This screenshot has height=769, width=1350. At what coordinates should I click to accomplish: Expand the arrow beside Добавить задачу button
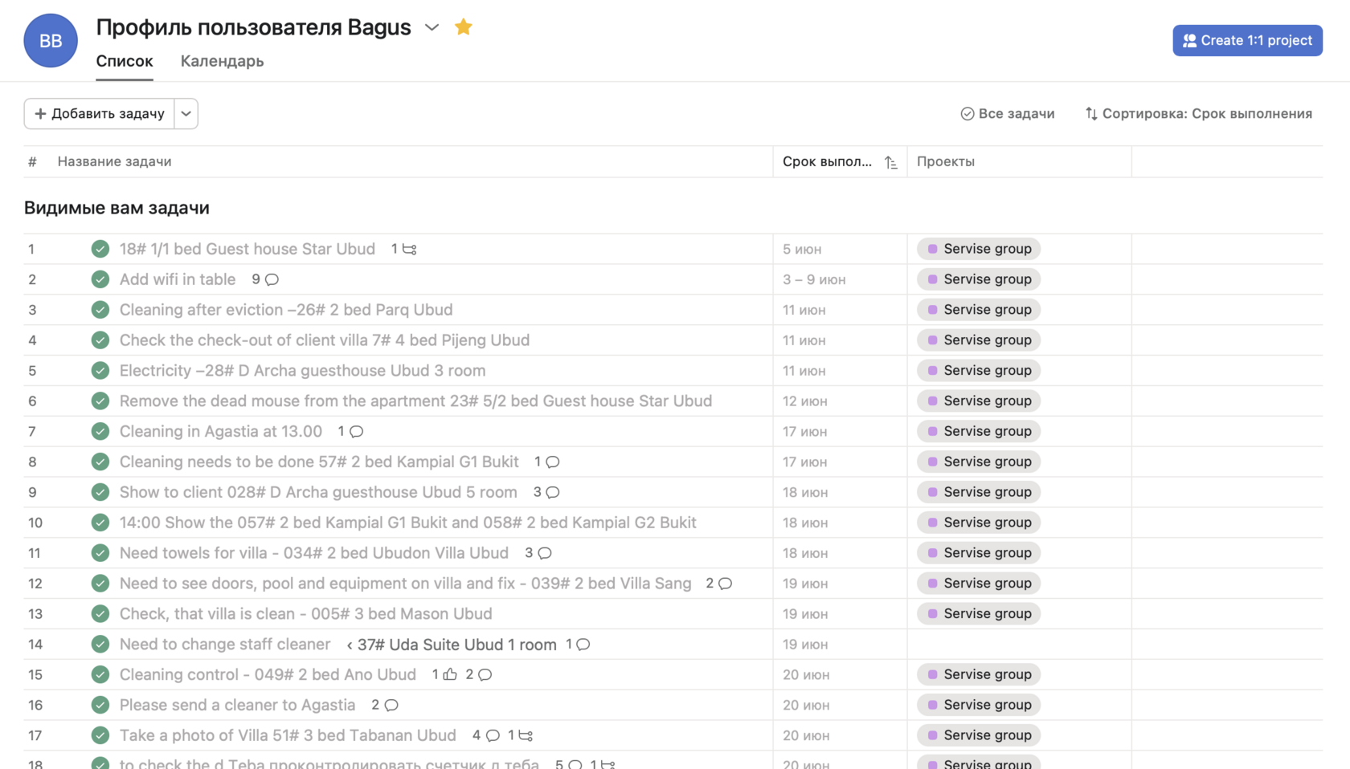click(x=186, y=114)
